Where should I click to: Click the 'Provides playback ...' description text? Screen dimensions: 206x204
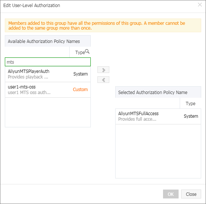point(28,77)
